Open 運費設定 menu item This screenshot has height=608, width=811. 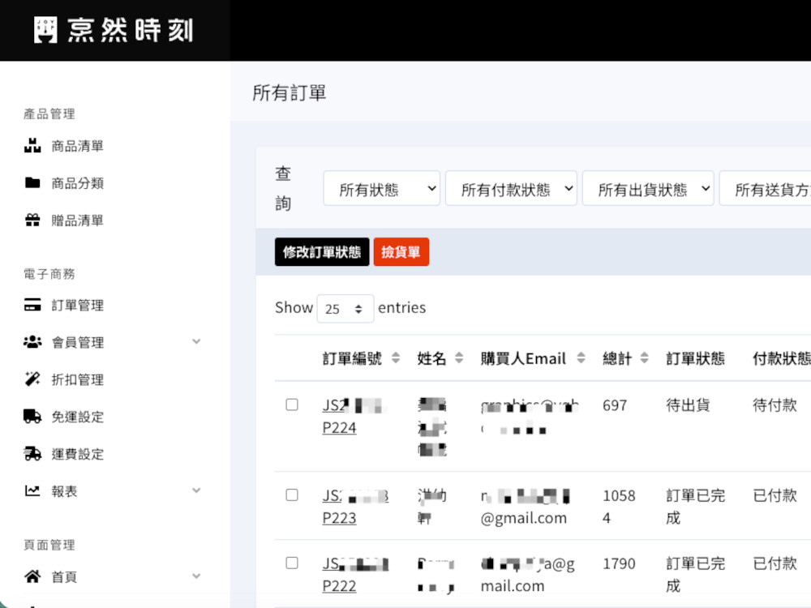click(78, 455)
